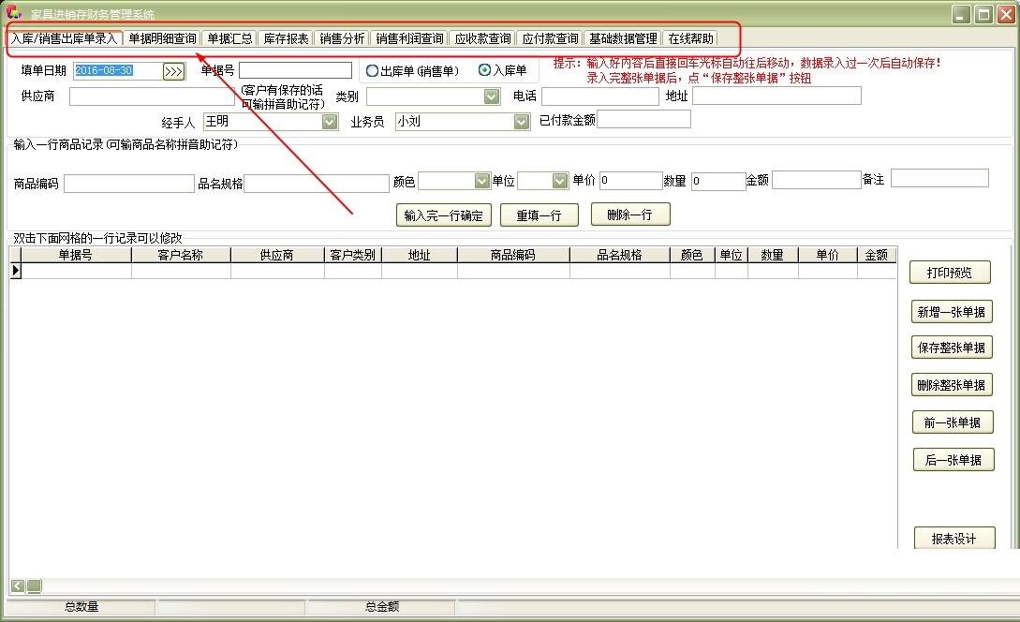The image size is (1020, 622).
Task: Click the row indicator arrow in grid
Action: (x=16, y=271)
